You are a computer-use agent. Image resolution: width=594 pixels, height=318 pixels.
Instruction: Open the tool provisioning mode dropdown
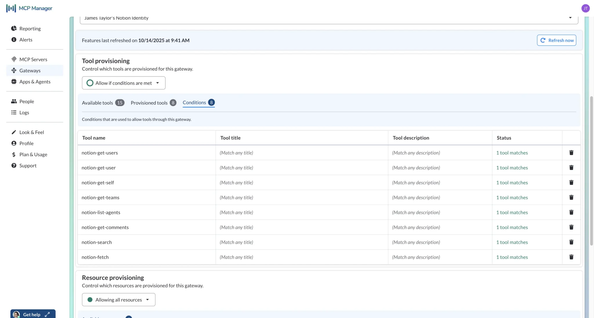click(x=158, y=83)
